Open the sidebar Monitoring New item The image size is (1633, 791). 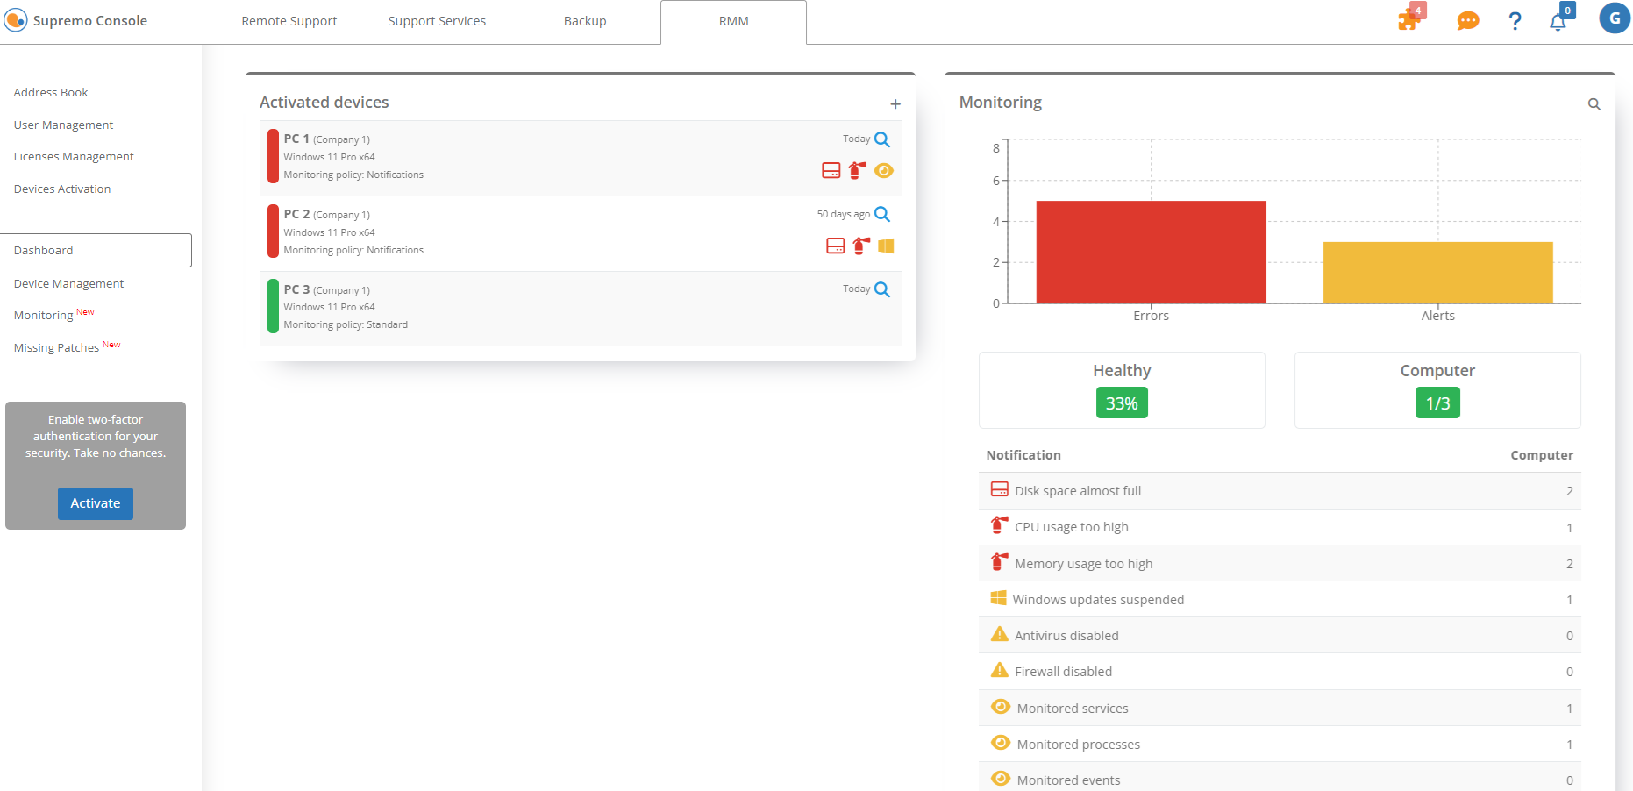click(x=54, y=315)
